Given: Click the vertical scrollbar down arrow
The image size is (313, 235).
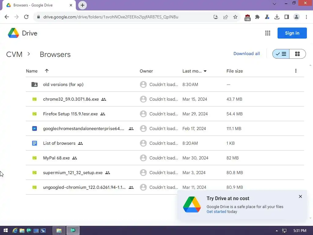Looking at the screenshot, I should click(x=310, y=218).
